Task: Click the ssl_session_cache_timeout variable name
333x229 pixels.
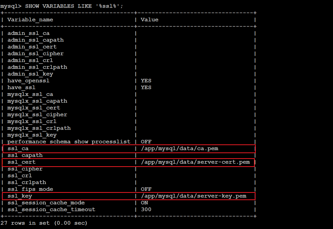Action: pyautogui.click(x=51, y=209)
